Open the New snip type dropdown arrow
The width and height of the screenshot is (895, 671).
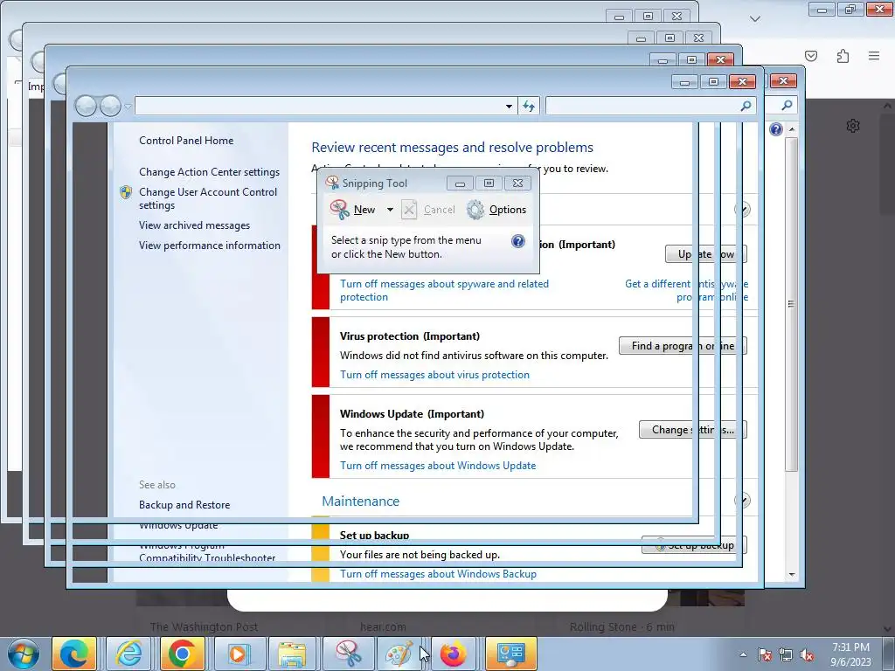[390, 210]
